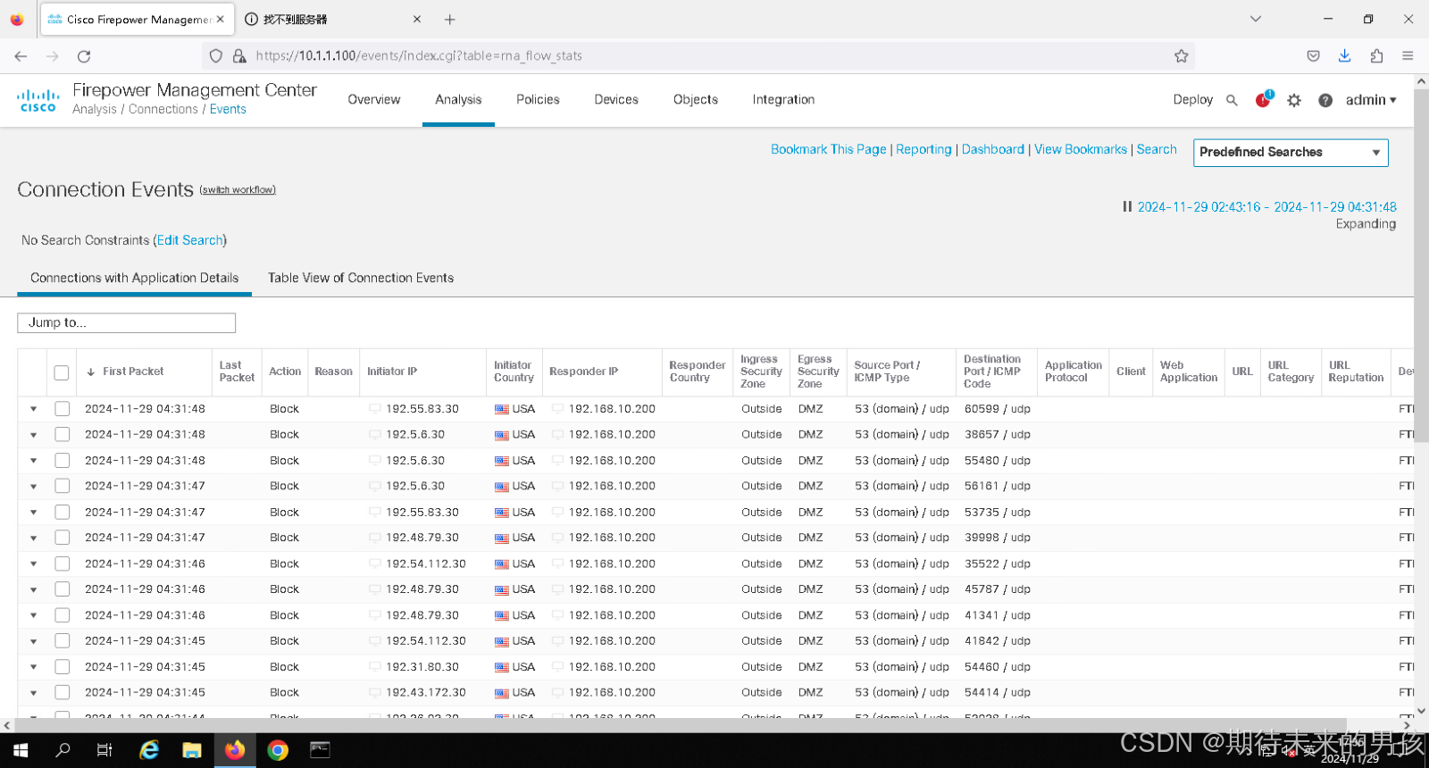Open the Devices menu
Image resolution: width=1429 pixels, height=768 pixels.
(x=616, y=99)
